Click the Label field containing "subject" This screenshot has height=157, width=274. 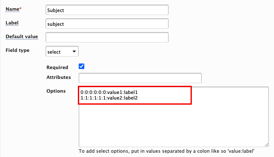107,24
